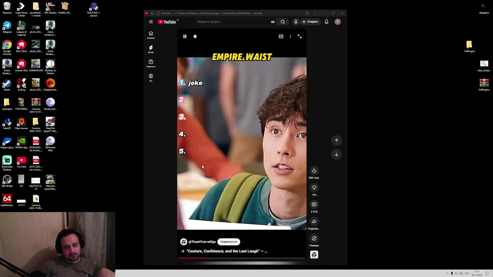Open Мир танков desktop shortcut
This screenshot has height=277, width=493.
21,124
